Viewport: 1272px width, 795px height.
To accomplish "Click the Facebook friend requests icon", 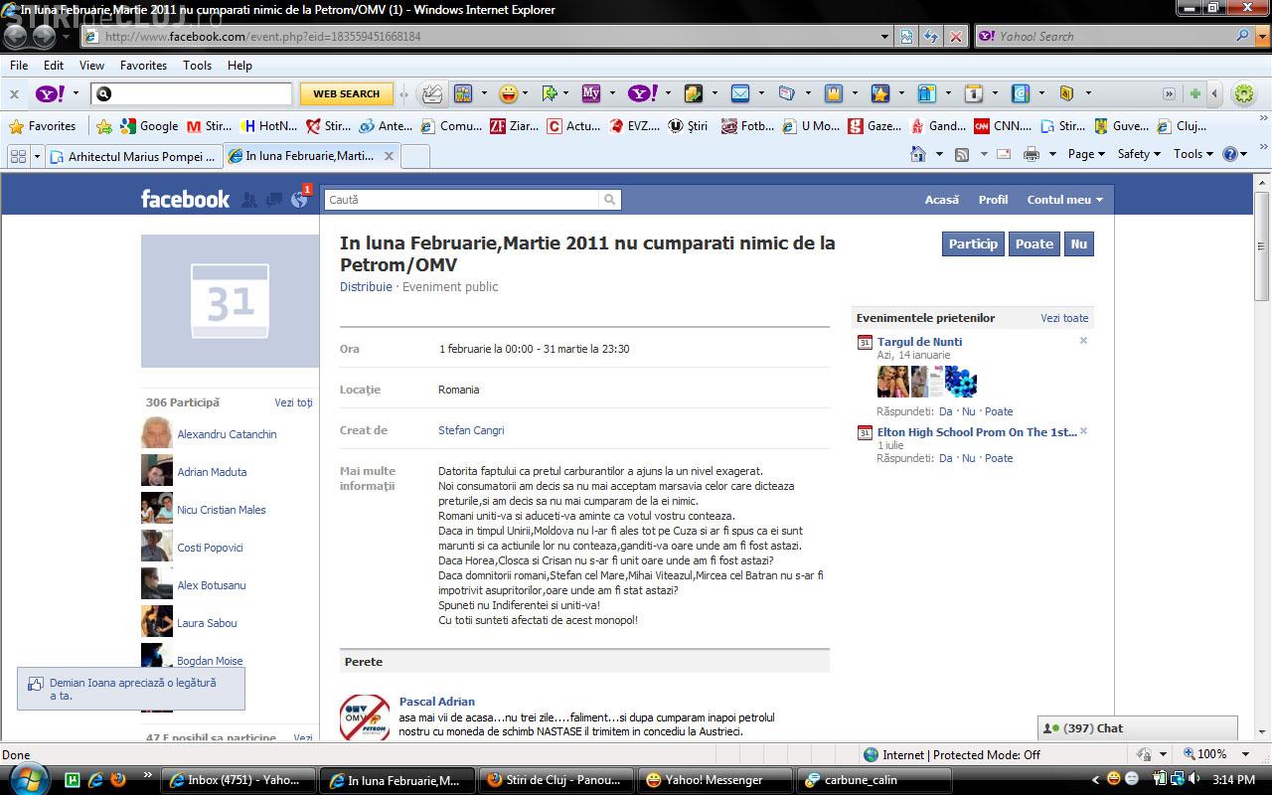I will click(249, 200).
